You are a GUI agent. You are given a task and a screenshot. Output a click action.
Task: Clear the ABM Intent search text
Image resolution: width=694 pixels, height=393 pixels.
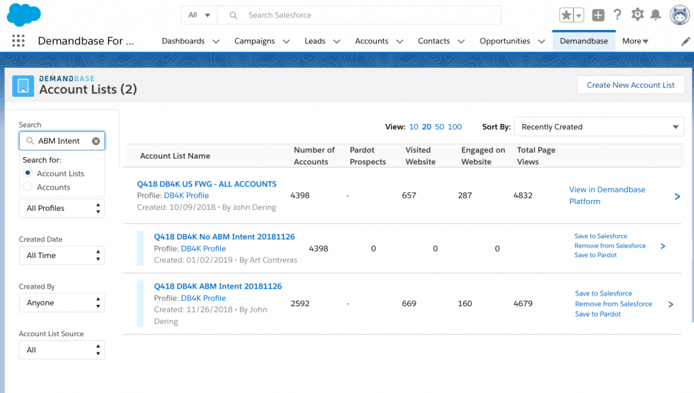point(96,141)
